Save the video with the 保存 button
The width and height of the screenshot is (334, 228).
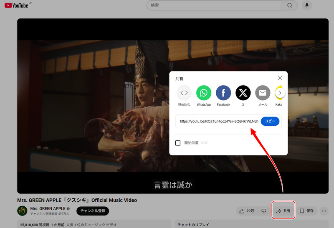point(307,211)
